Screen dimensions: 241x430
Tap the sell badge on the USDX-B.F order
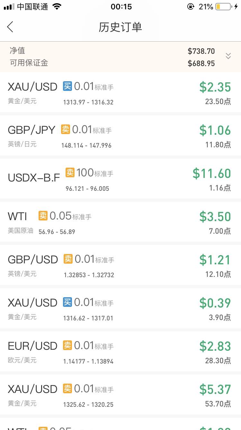(70, 172)
